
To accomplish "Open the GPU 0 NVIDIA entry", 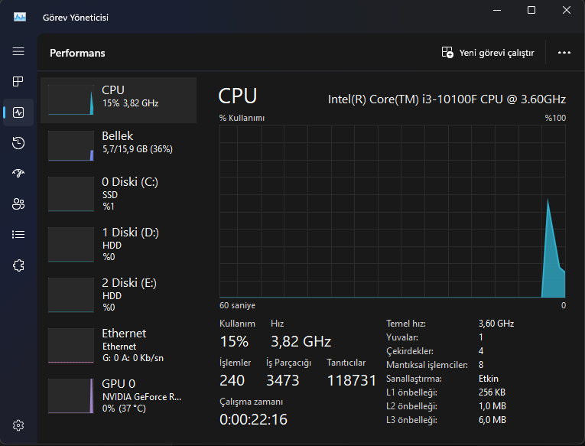I will click(119, 395).
